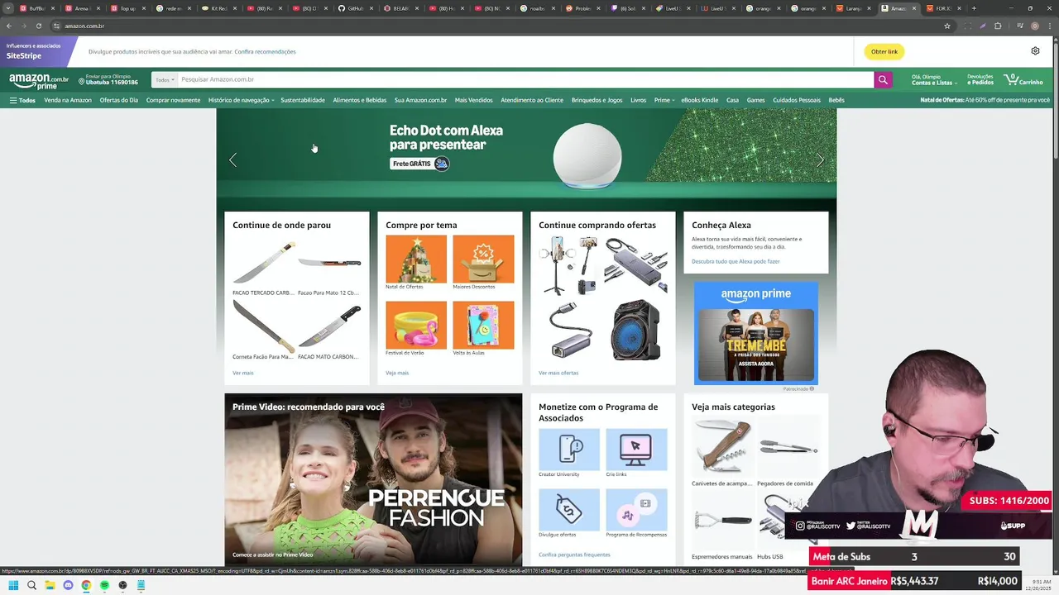Open the FACAO TERCADO CARB... product thumbnail
Viewport: 1059px width, 595px height.
pos(264,264)
